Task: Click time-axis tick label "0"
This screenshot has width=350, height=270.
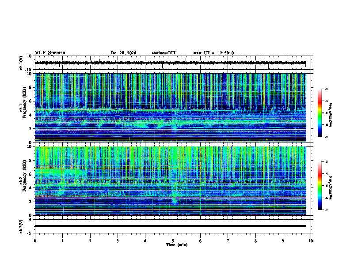Action: coord(35,241)
